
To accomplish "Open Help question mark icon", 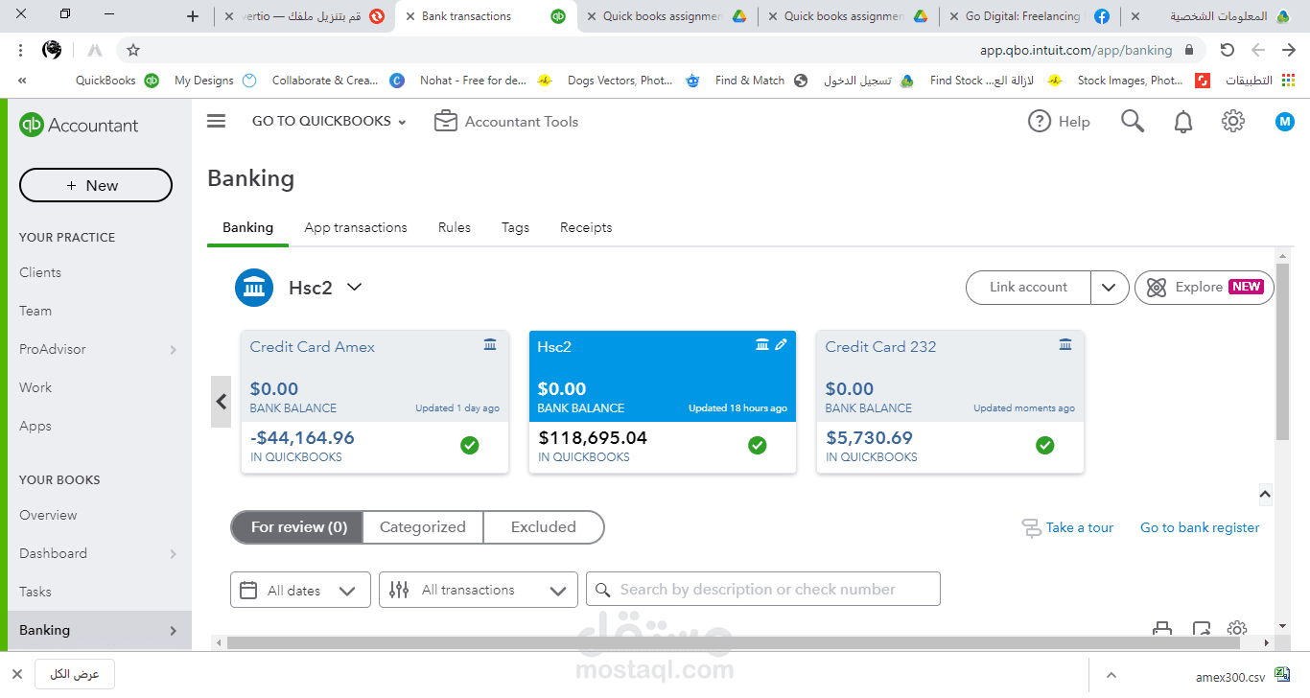I will pyautogui.click(x=1039, y=122).
